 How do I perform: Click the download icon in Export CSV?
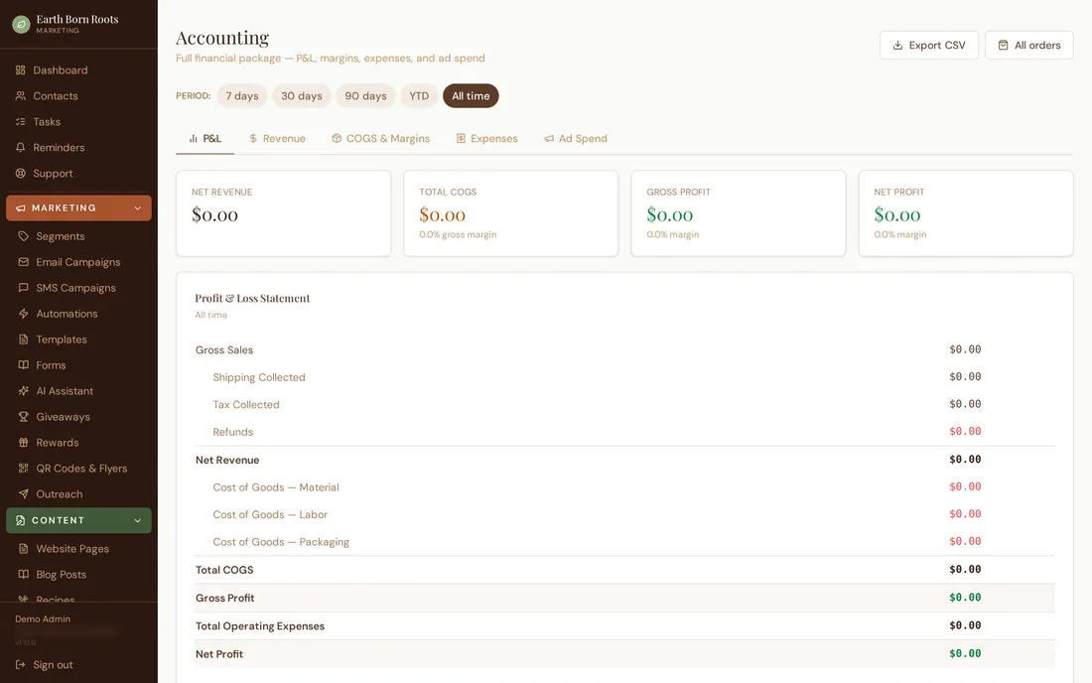897,46
